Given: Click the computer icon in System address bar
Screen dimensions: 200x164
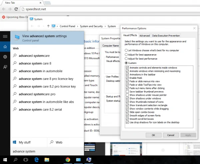Looking at the screenshot, I should click(53, 26).
